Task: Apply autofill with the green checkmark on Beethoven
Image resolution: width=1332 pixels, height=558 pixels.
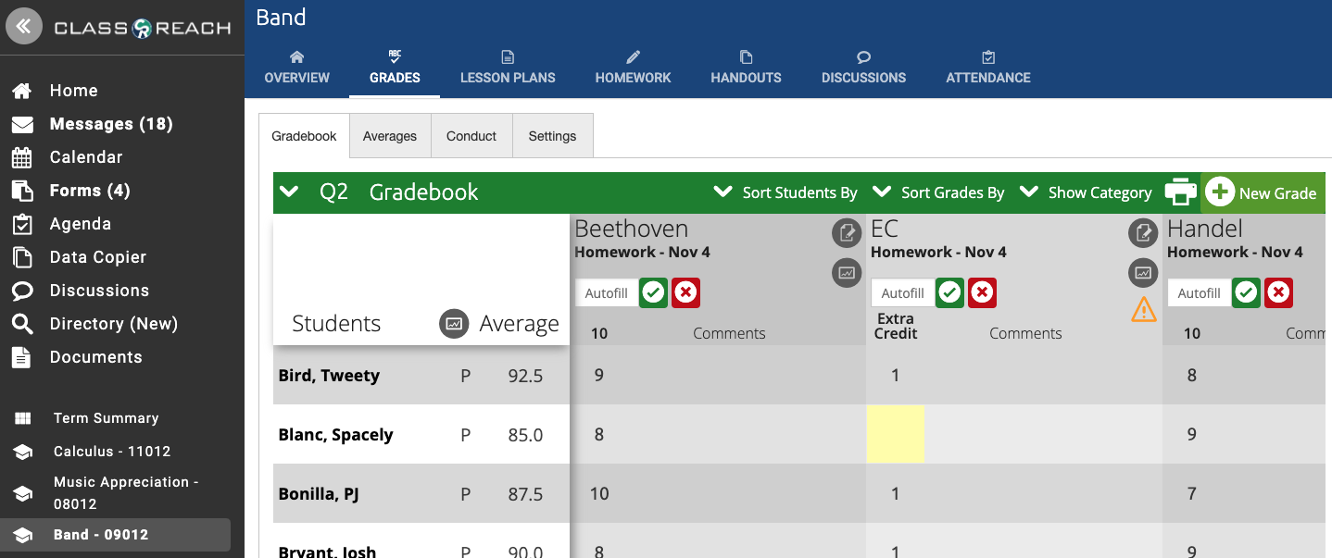Action: point(653,292)
